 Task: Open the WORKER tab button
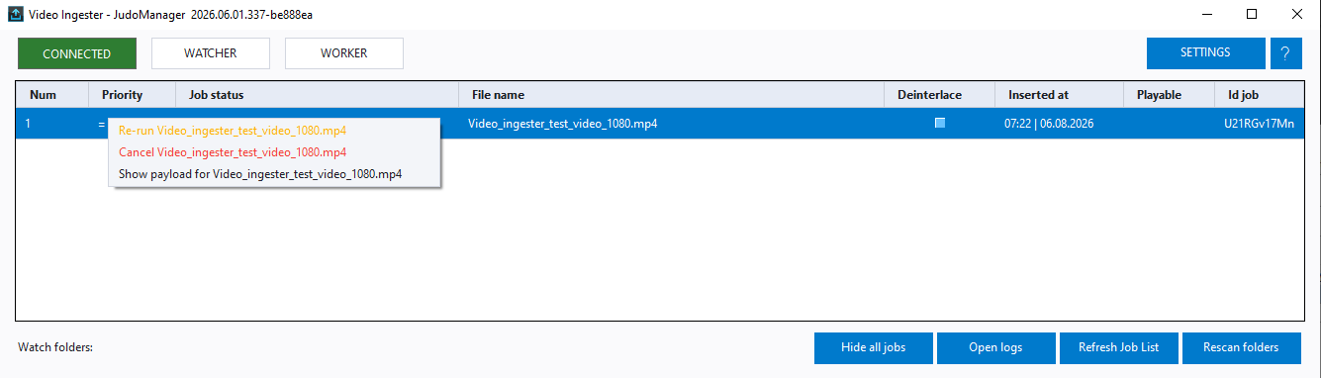(x=344, y=53)
